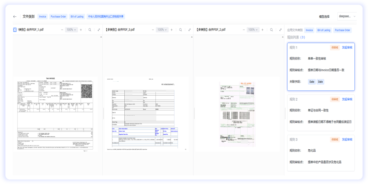Search within 合并PDF_1.pdf document
368x184 pixels.
click(x=90, y=30)
